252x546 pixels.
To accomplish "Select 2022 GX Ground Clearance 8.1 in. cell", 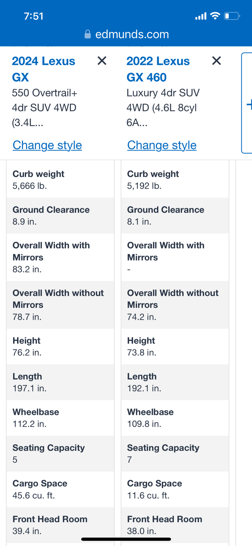I will pos(175,216).
